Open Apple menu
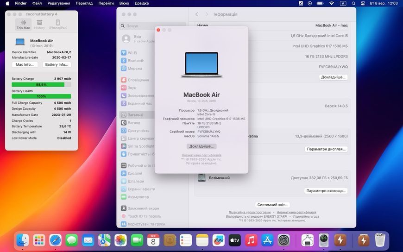Viewport: 403px width, 252px height. [7, 3]
